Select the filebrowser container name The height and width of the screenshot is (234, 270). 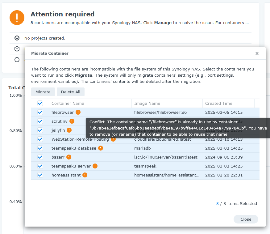pos(63,112)
